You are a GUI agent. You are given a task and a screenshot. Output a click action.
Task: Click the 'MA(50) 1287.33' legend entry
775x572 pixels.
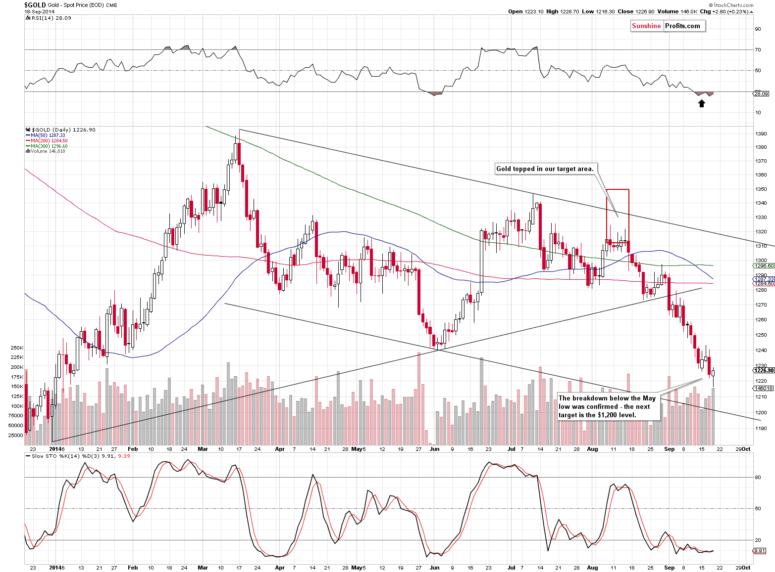coord(48,135)
